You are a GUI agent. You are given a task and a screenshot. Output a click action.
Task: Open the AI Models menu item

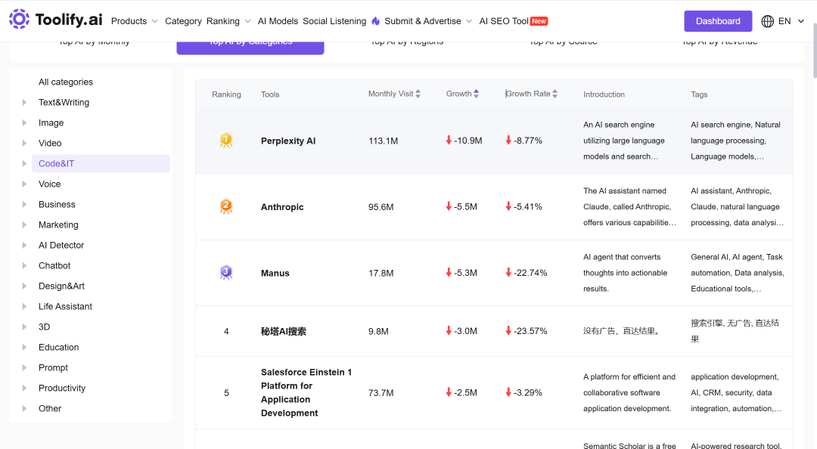(278, 21)
